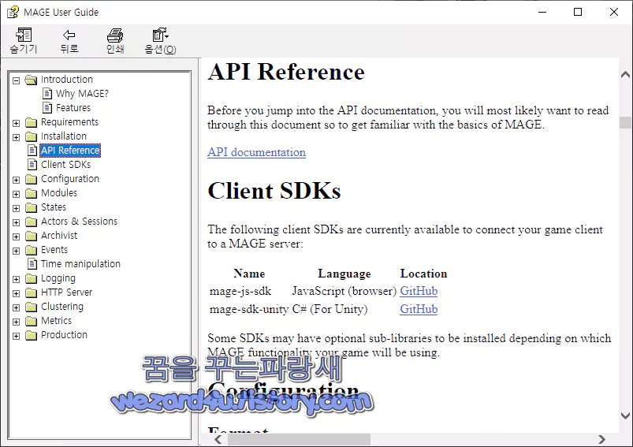Image resolution: width=633 pixels, height=447 pixels.
Task: Click the horizontal scrollbar thumb
Action: point(299,439)
